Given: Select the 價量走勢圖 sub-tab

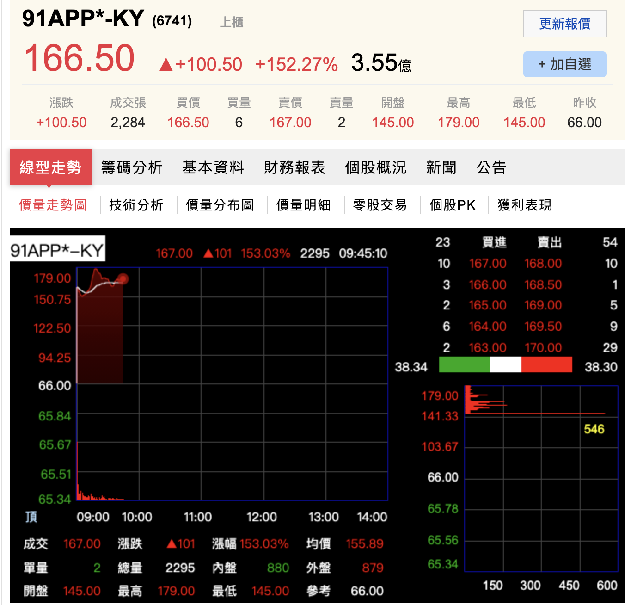Looking at the screenshot, I should click(x=53, y=205).
